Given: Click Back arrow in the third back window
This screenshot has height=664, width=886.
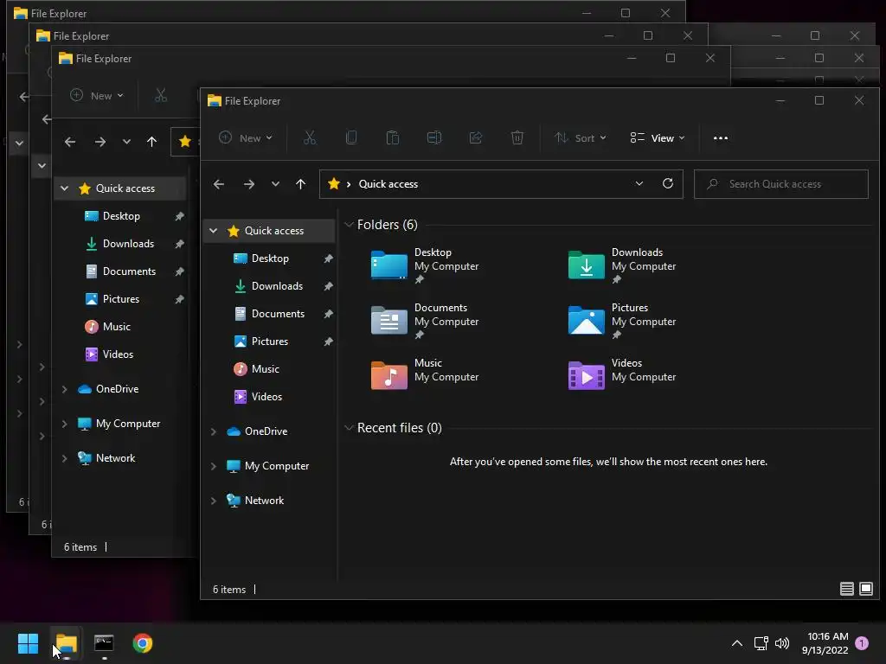Looking at the screenshot, I should (70, 142).
